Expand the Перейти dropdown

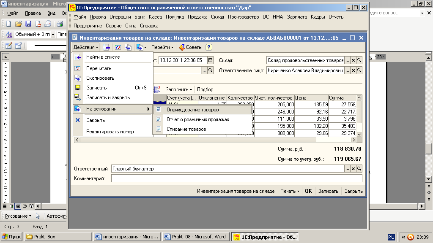click(162, 47)
